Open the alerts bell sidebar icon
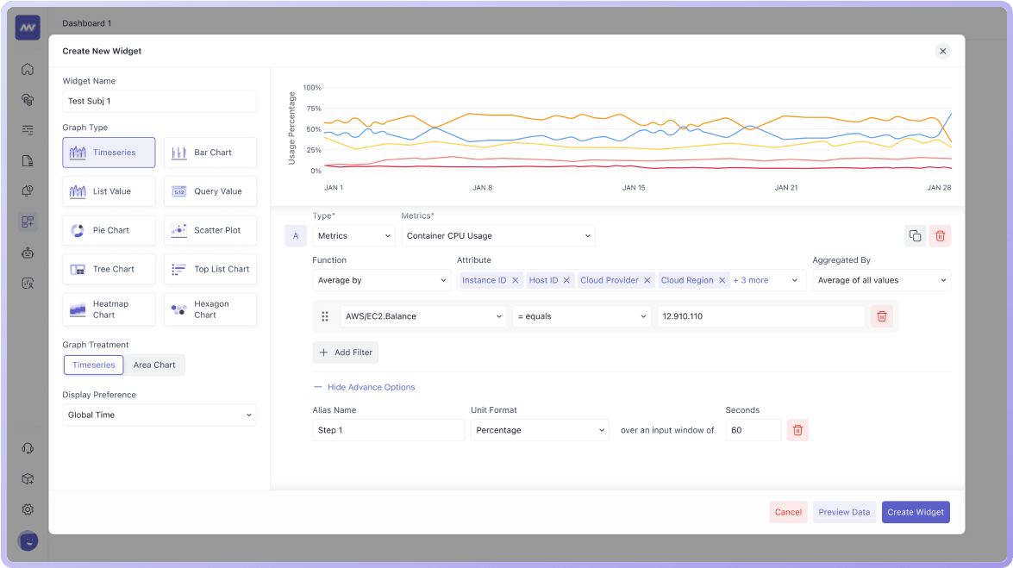The width and height of the screenshot is (1013, 568). [x=27, y=191]
